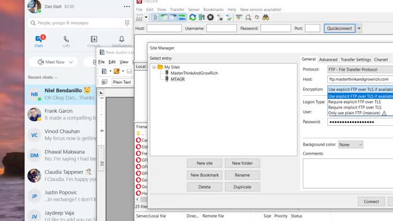Open the Background color dropdown
The width and height of the screenshot is (393, 221).
tap(351, 145)
